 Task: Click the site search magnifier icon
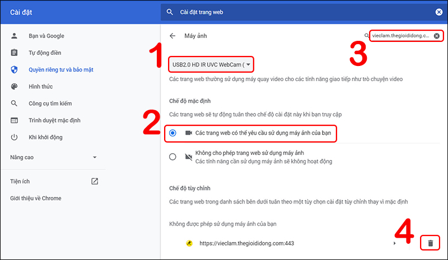pyautogui.click(x=367, y=36)
